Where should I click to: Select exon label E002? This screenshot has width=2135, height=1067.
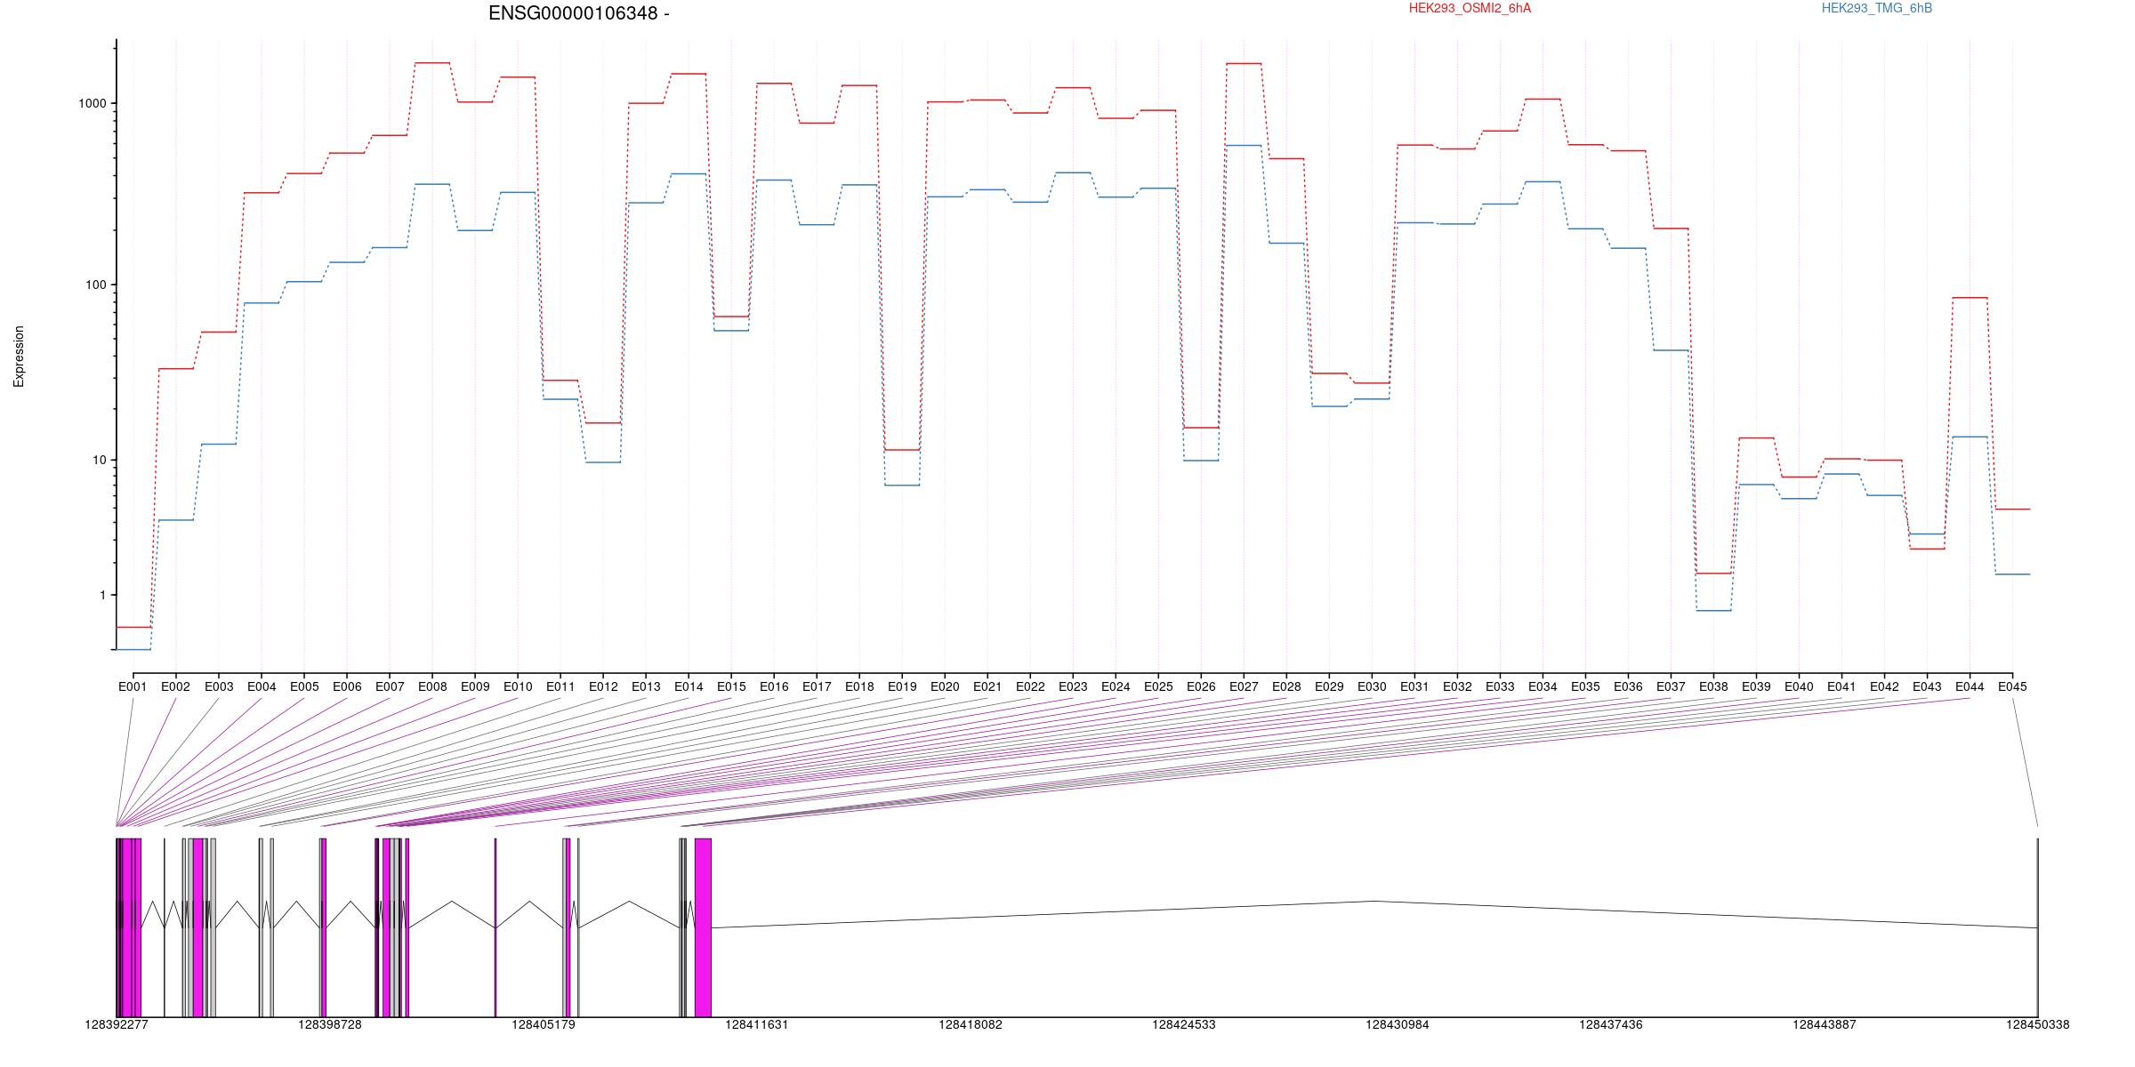175,686
